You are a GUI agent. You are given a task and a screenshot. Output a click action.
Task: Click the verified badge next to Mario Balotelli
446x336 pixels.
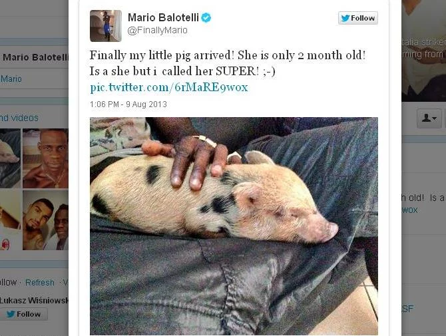(206, 17)
